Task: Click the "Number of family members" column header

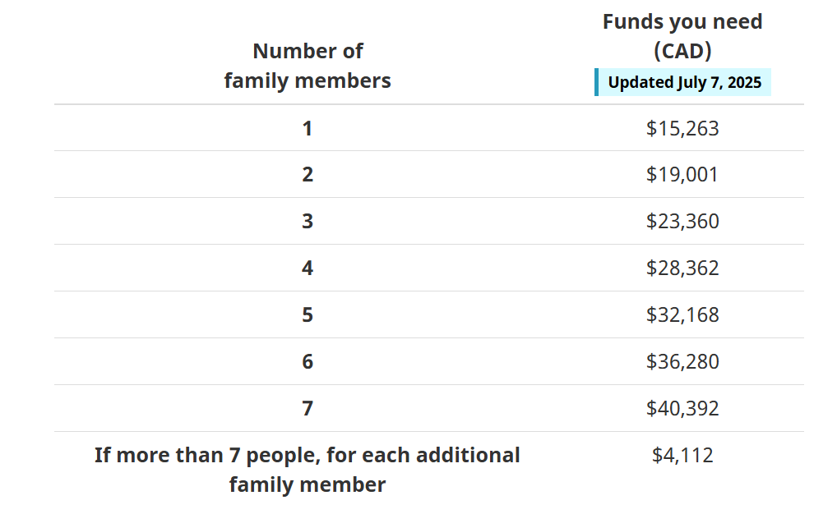Action: [308, 66]
